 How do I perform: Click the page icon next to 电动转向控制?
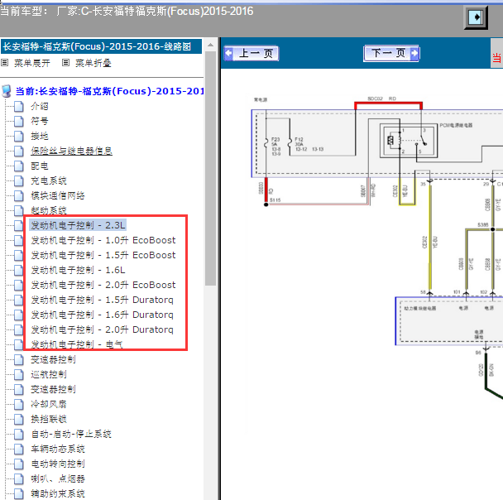click(19, 464)
